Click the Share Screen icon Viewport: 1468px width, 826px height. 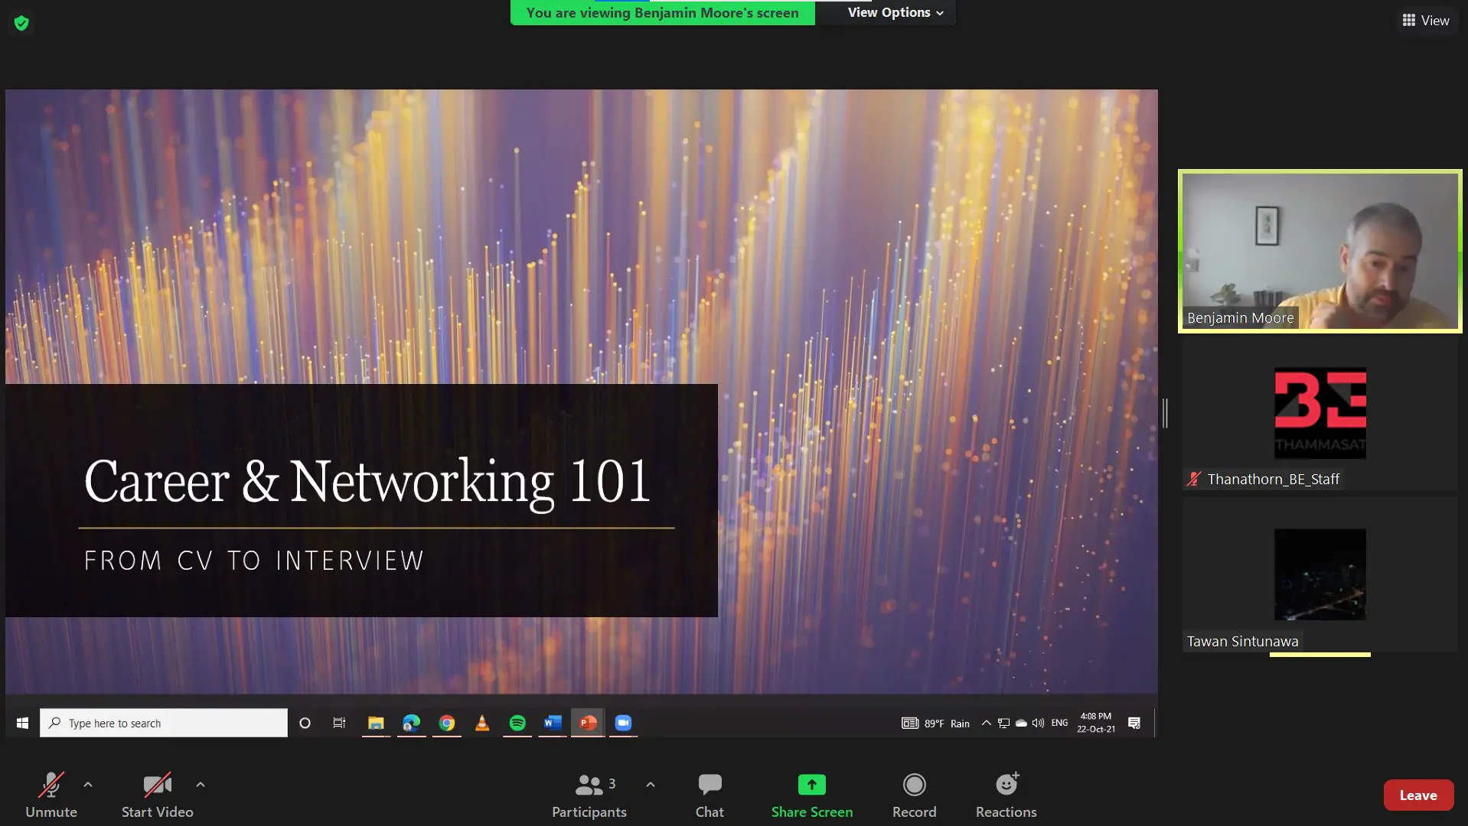pyautogui.click(x=811, y=785)
